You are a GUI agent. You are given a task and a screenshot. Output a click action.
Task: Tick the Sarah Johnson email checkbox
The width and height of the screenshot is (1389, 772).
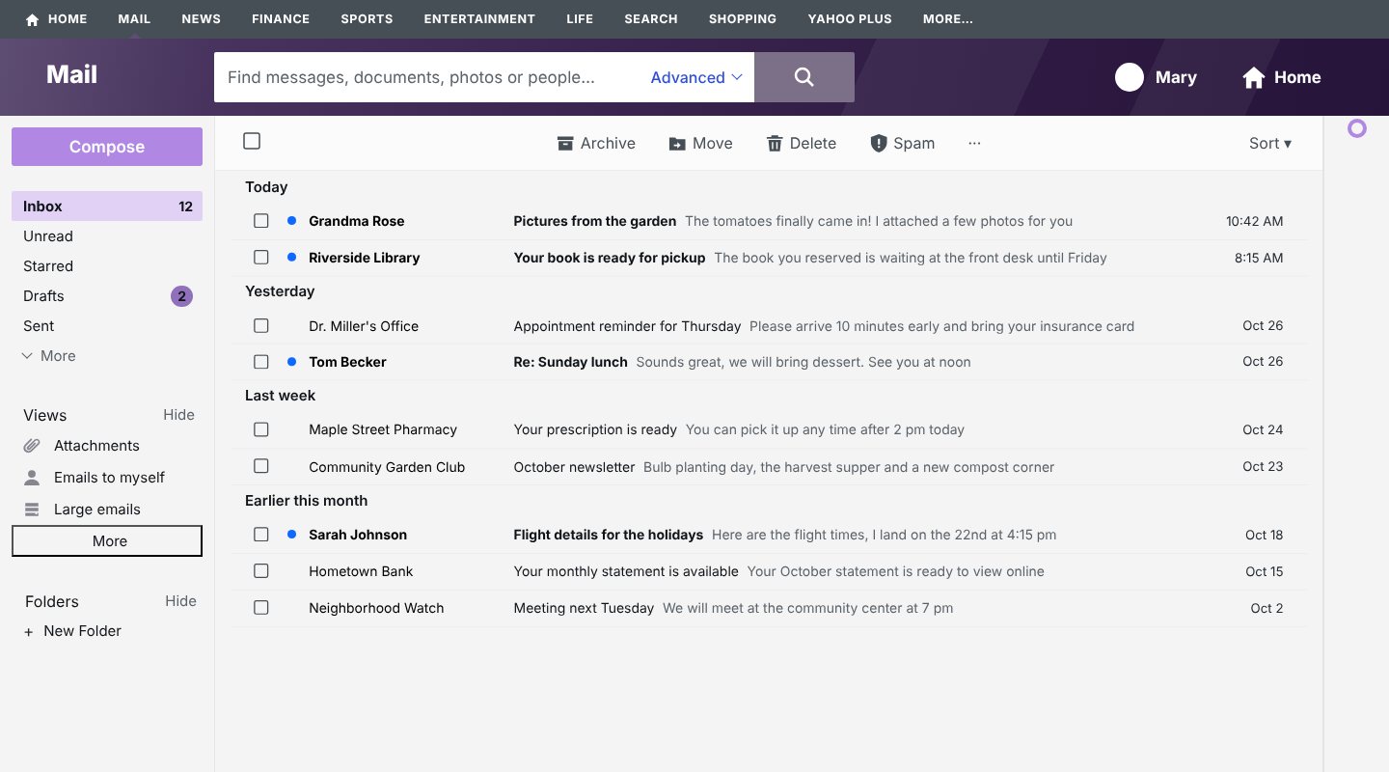tap(261, 535)
